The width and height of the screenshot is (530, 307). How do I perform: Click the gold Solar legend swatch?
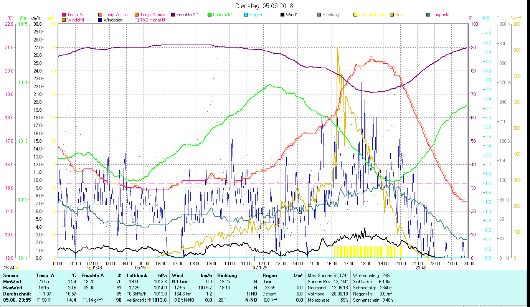click(391, 15)
